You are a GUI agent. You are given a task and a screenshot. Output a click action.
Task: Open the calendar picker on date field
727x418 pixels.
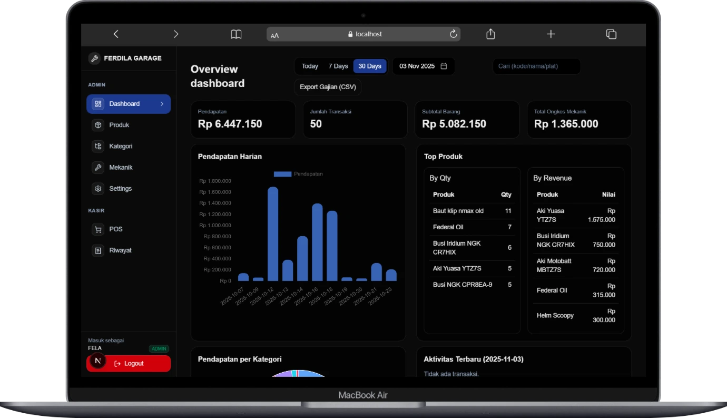pos(444,66)
